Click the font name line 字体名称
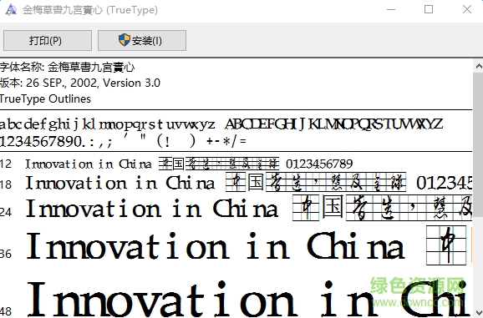This screenshot has width=483, height=318. [x=67, y=67]
